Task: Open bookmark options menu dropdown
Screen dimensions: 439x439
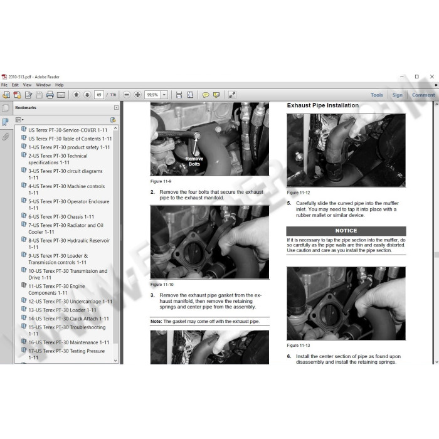Action: (19, 120)
